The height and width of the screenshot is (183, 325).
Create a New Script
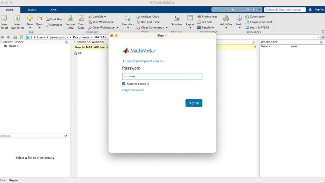(x=4, y=22)
